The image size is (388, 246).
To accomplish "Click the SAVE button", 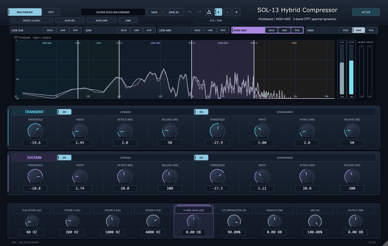I will pos(154,12).
